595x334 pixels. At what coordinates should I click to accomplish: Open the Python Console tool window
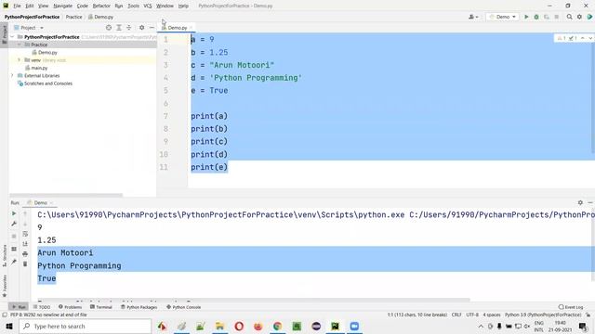click(184, 307)
